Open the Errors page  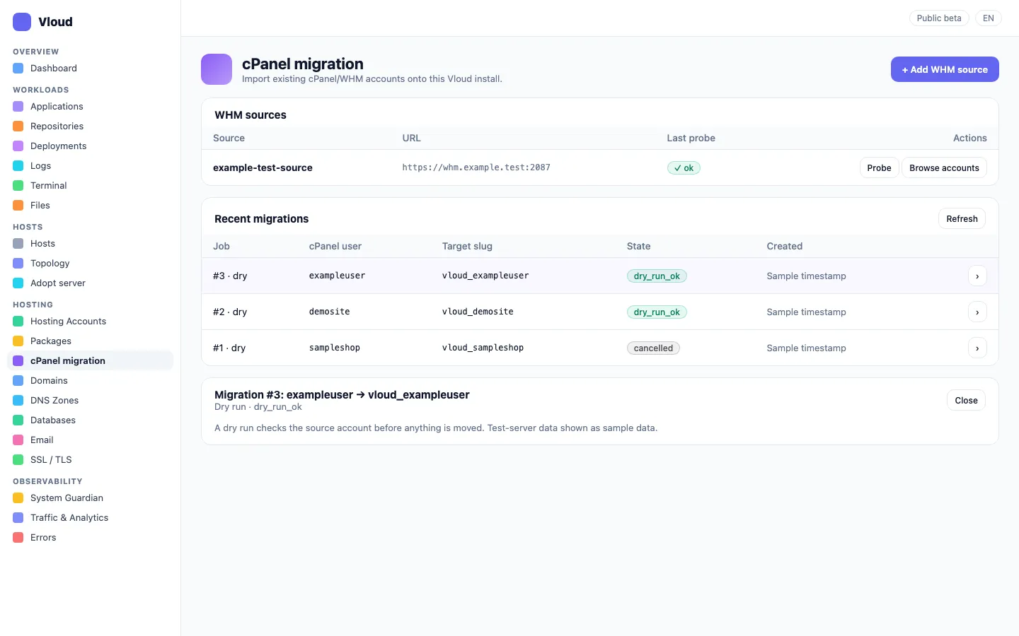tap(90, 538)
